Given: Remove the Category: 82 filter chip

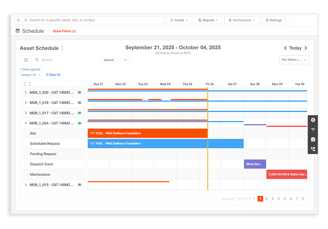Looking at the screenshot, I should tap(39, 74).
